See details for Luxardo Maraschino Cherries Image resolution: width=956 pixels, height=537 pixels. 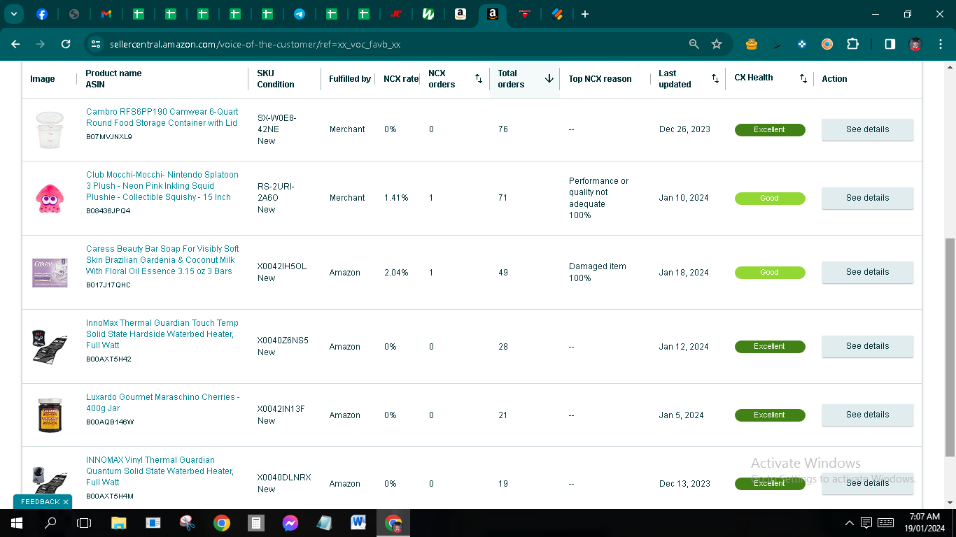click(x=867, y=415)
